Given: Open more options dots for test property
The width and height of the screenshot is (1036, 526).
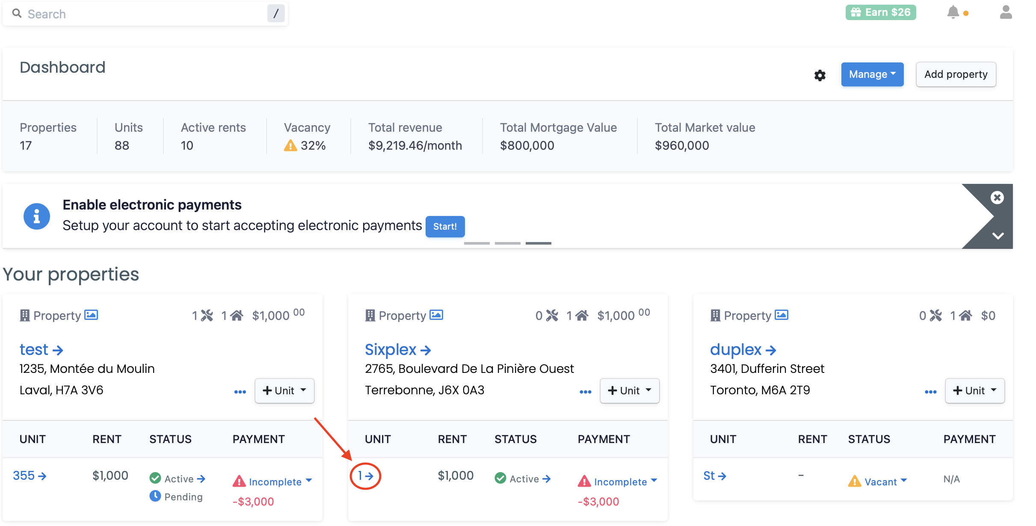Looking at the screenshot, I should (240, 392).
